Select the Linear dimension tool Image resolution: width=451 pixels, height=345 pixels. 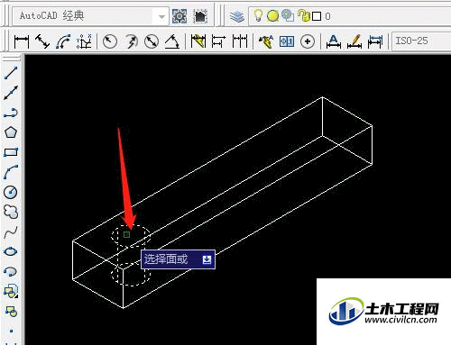coord(22,41)
